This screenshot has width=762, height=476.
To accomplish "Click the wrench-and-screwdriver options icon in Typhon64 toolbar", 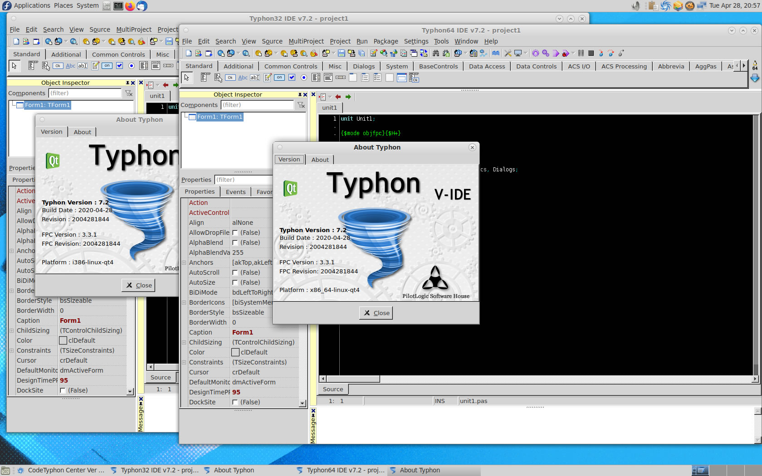I will 508,53.
